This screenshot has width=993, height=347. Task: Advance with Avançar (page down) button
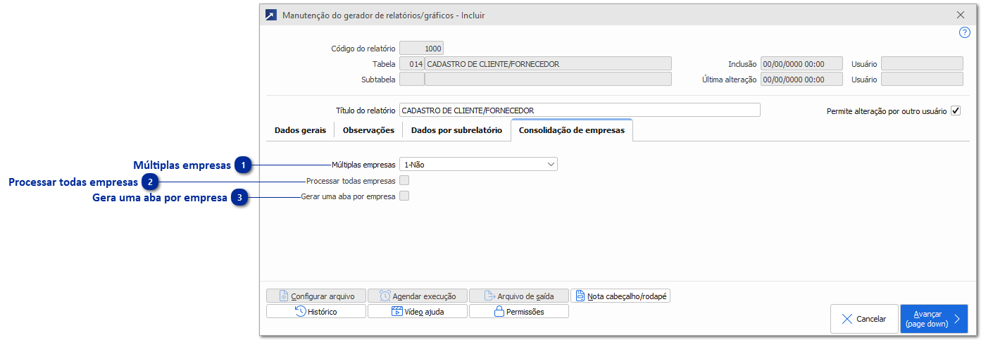tap(934, 319)
